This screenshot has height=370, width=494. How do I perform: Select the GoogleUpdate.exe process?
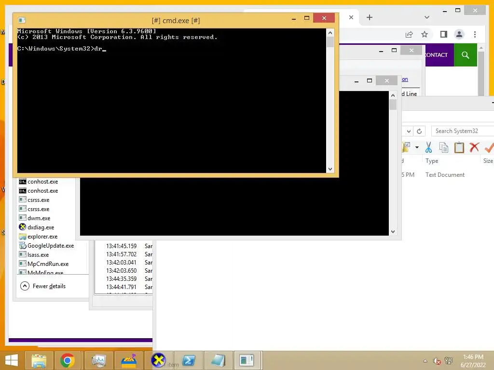coord(51,245)
